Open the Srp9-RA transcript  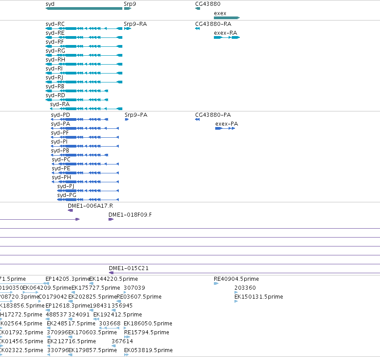(x=127, y=29)
